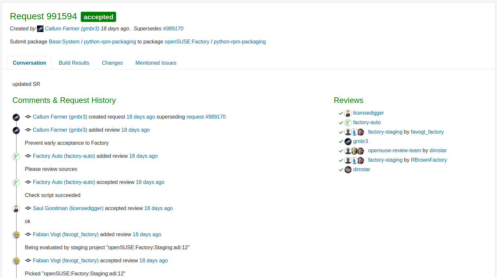Click the licensedigger avatar in the Reviews panel
The width and height of the screenshot is (497, 278).
(x=348, y=113)
